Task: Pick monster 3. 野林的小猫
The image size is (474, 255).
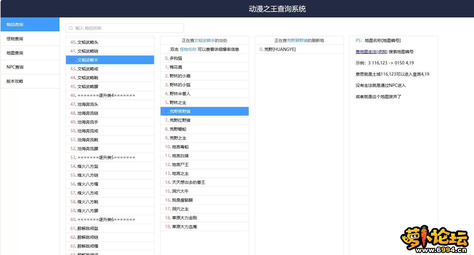Action: pyautogui.click(x=205, y=85)
